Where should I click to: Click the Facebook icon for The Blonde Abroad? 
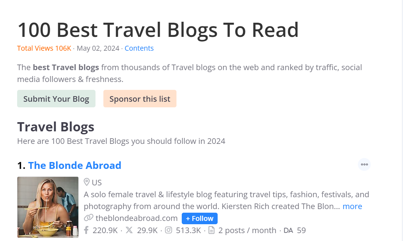tap(86, 230)
